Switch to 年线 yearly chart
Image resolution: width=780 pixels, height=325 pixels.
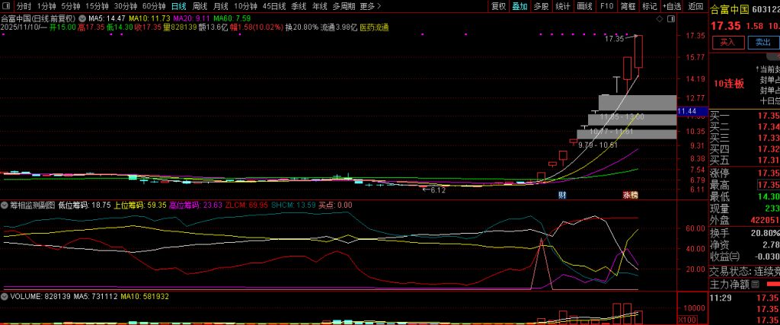tap(320, 6)
